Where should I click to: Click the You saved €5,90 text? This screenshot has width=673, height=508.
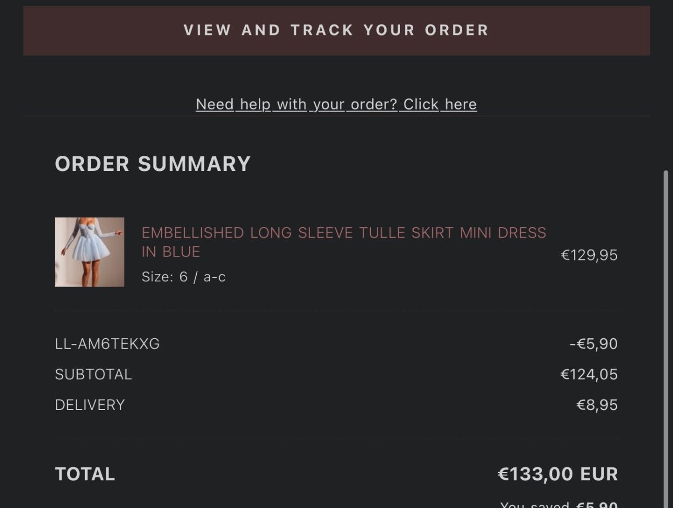[x=559, y=504]
